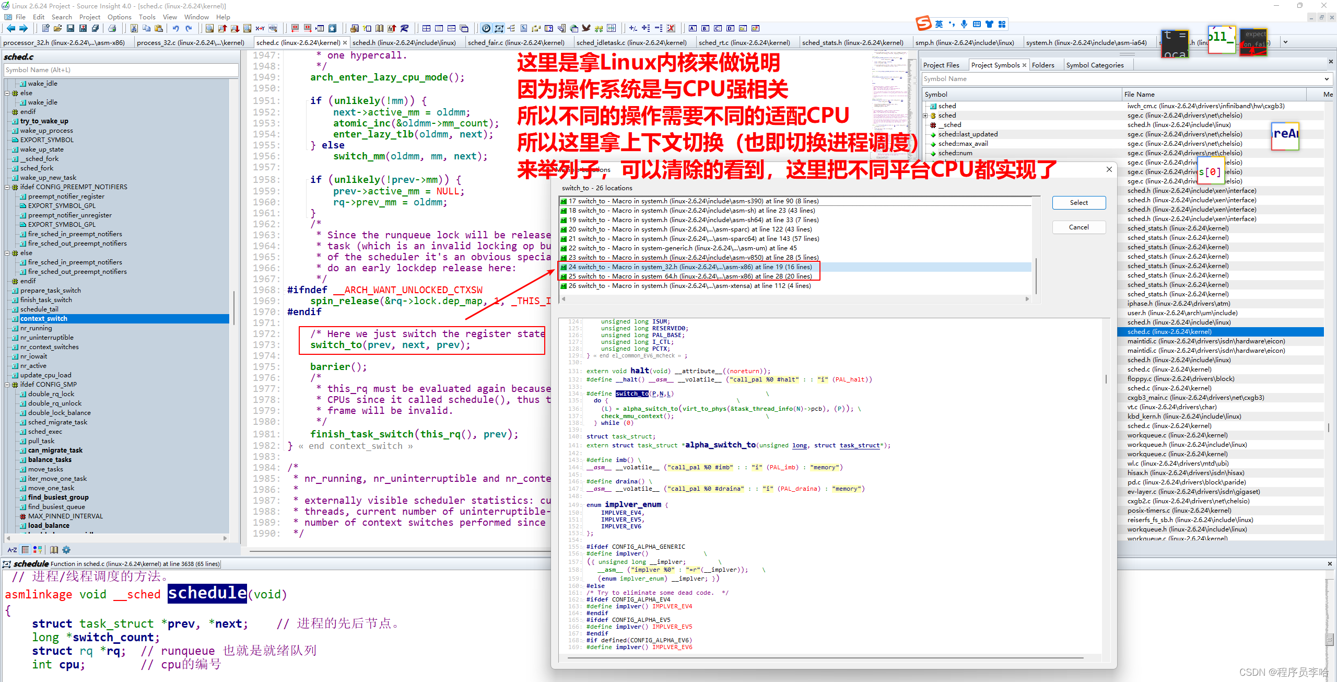Click horizontal scrollbar under switch_to results
Screen dimensions: 1337x682
794,299
